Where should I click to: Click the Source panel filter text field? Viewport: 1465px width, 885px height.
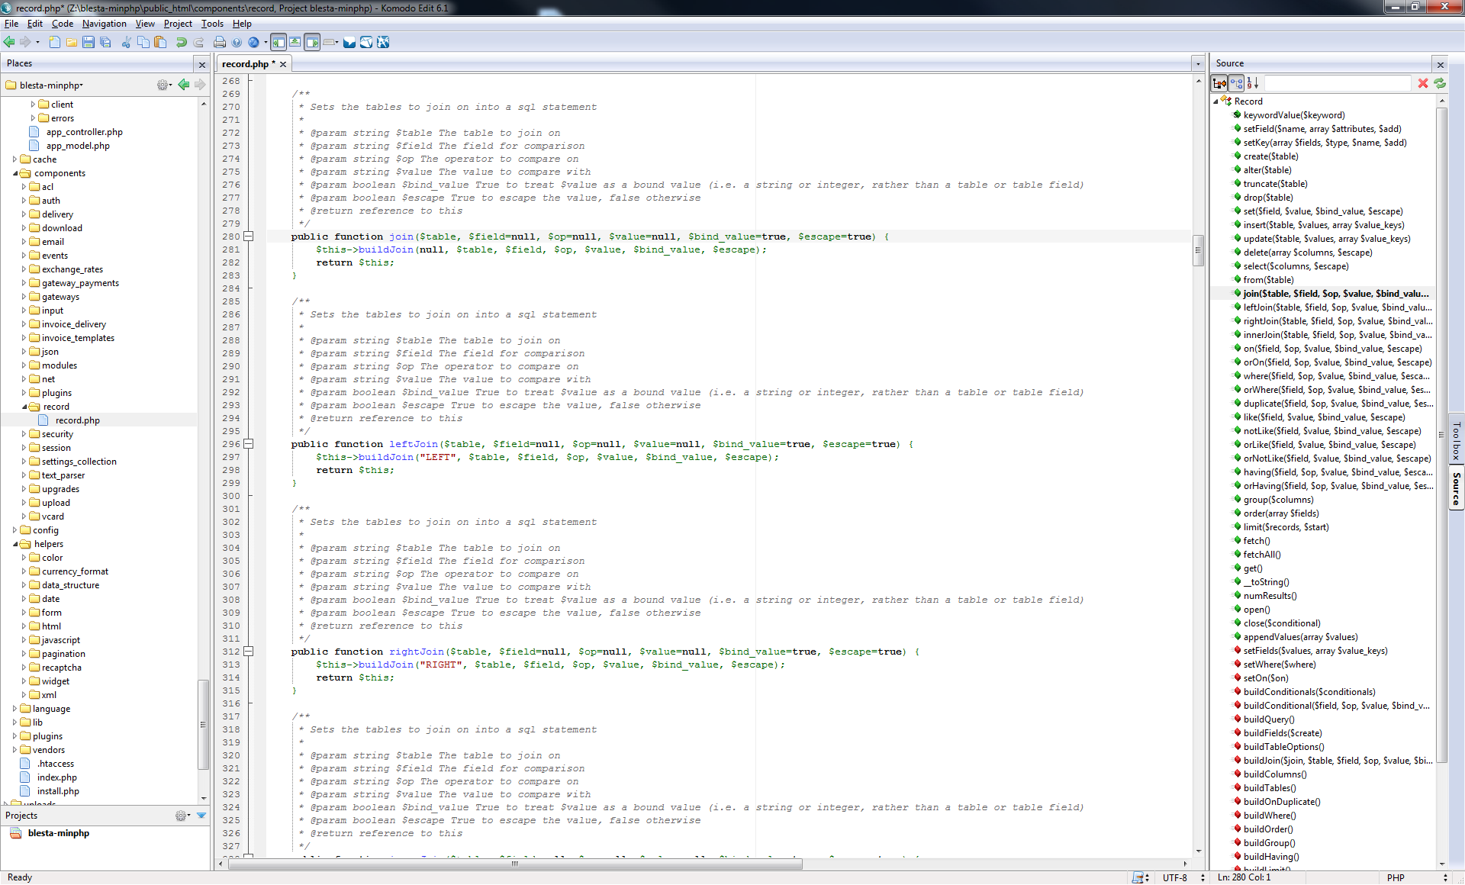pyautogui.click(x=1337, y=83)
